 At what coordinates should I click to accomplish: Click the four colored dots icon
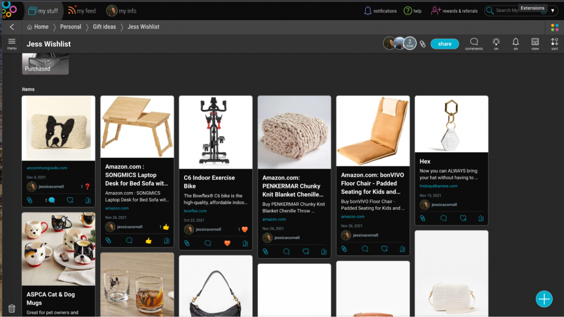[555, 27]
